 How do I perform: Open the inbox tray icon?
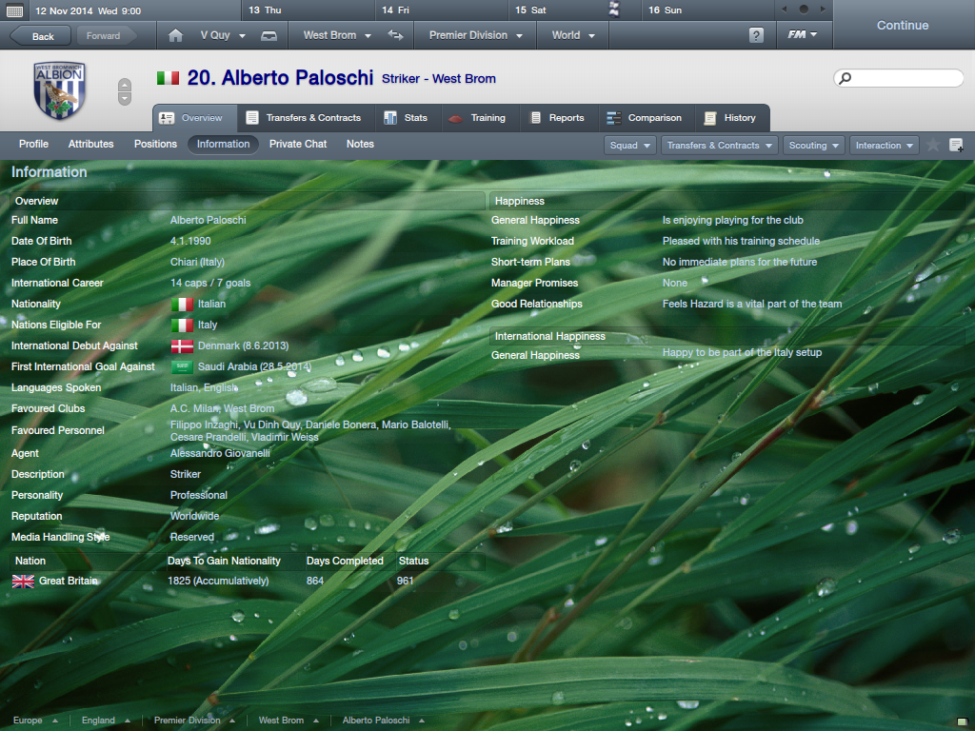pyautogui.click(x=269, y=35)
